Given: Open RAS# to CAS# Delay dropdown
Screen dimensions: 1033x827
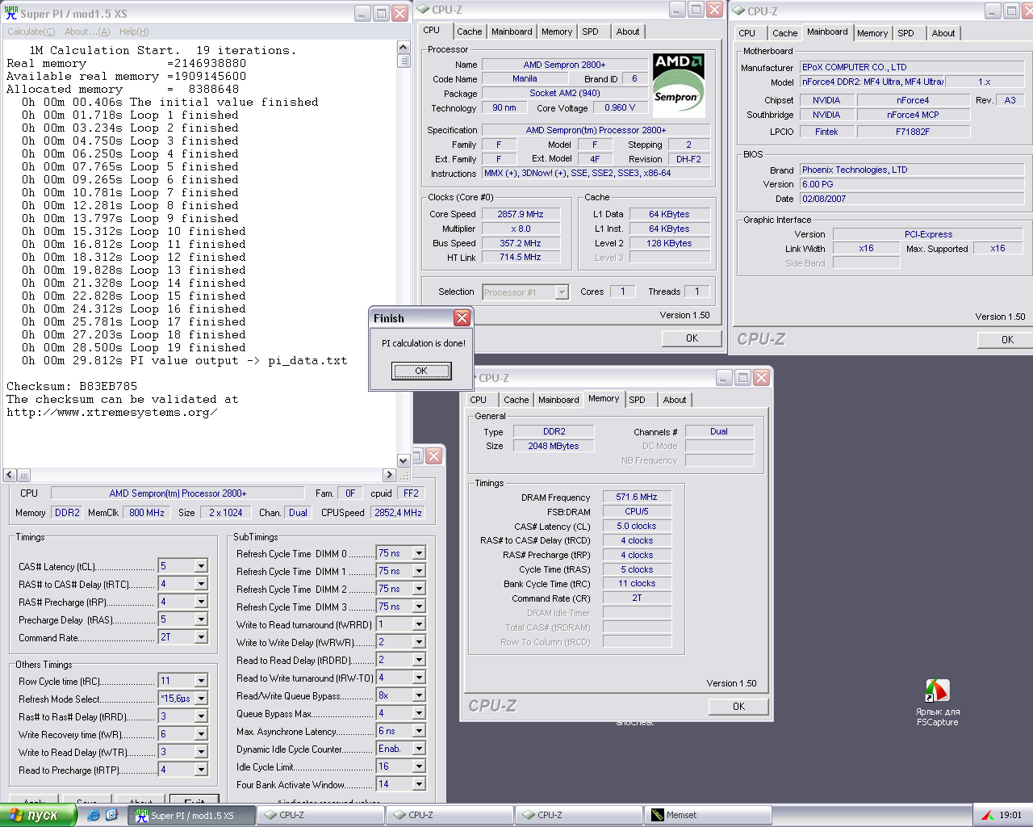Looking at the screenshot, I should [201, 584].
